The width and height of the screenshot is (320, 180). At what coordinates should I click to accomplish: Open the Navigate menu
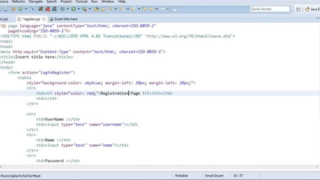pyautogui.click(x=35, y=1)
